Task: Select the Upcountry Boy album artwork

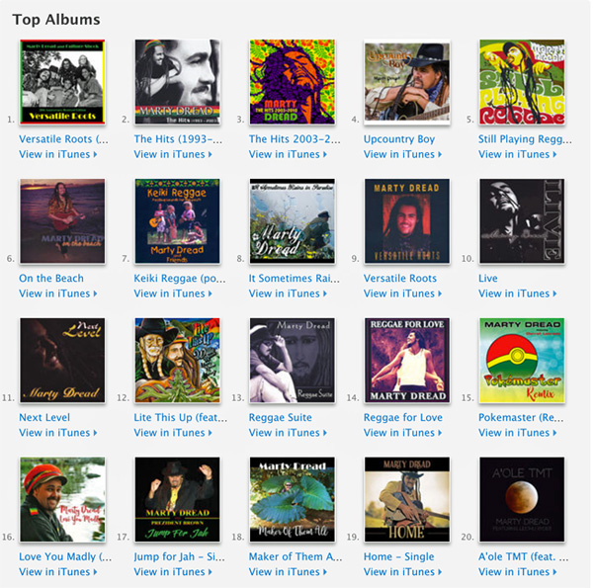Action: [407, 82]
